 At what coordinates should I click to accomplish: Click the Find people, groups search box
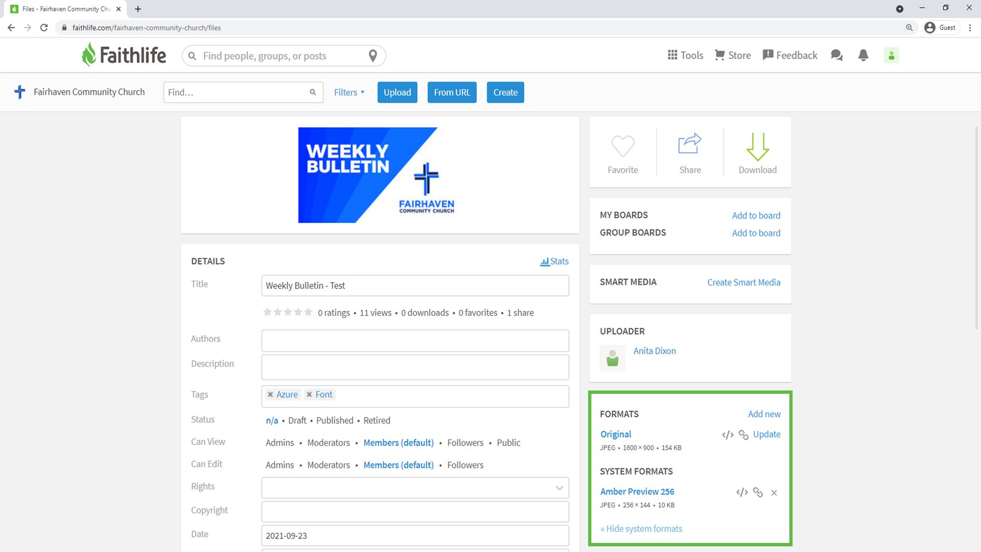point(284,56)
